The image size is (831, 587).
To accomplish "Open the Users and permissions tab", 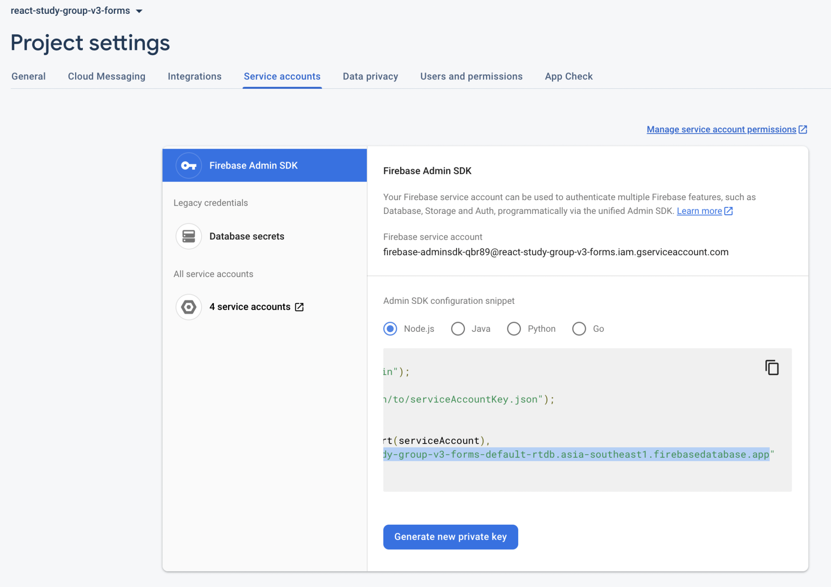I will tap(471, 76).
